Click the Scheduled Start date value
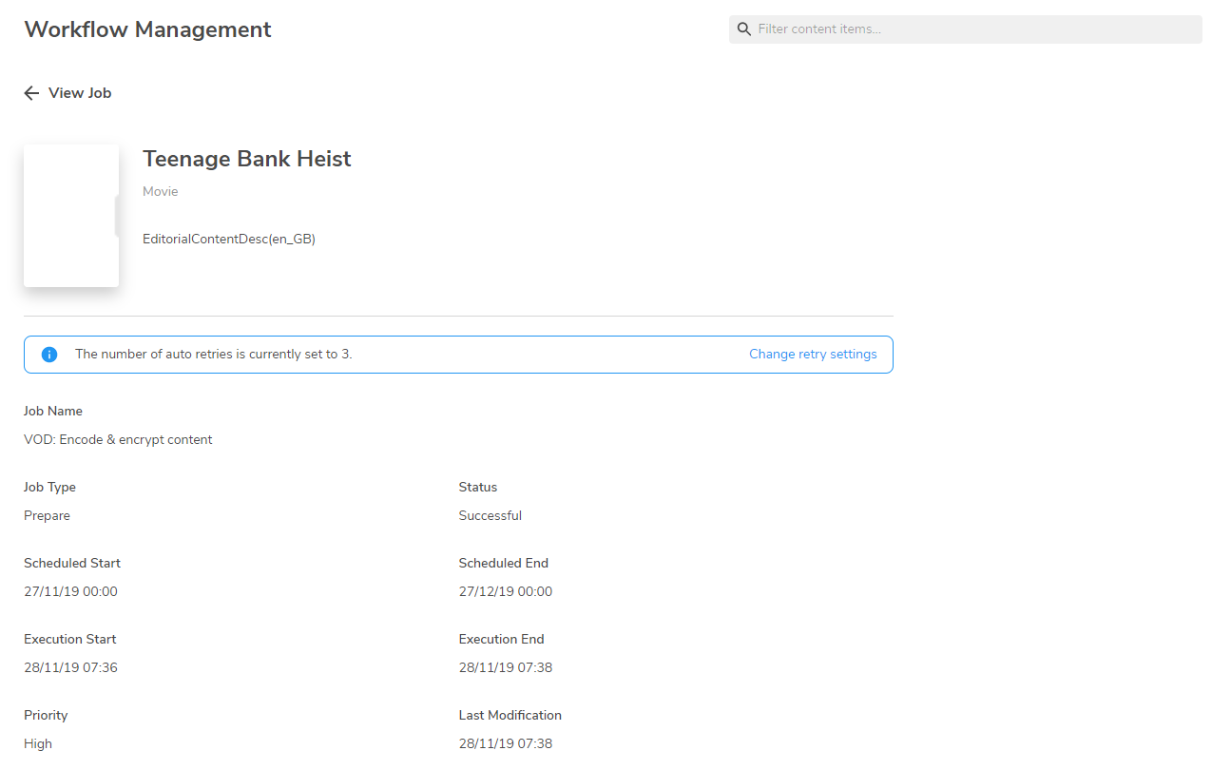Image resolution: width=1212 pixels, height=770 pixels. [70, 592]
